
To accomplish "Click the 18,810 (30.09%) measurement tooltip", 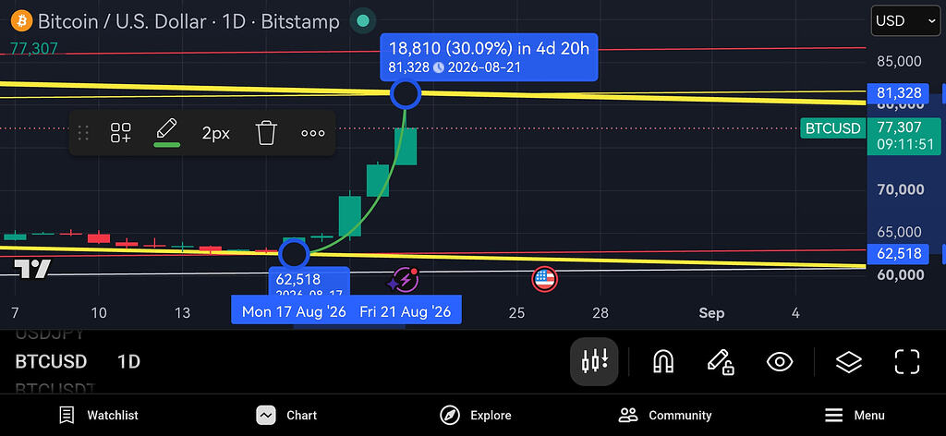I will (489, 56).
